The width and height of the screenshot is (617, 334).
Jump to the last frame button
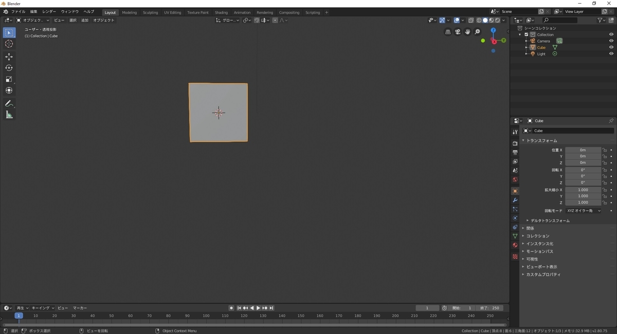[x=271, y=308]
